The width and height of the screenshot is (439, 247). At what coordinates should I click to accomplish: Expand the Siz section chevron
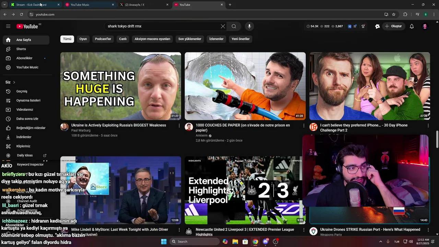coord(14,82)
